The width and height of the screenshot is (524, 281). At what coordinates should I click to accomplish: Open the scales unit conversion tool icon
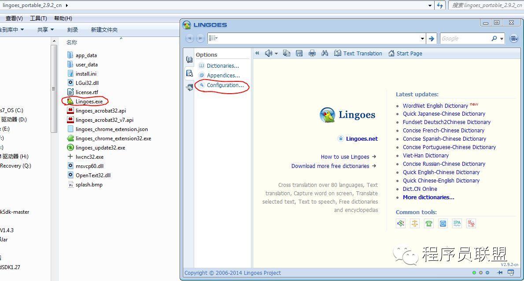(415, 223)
